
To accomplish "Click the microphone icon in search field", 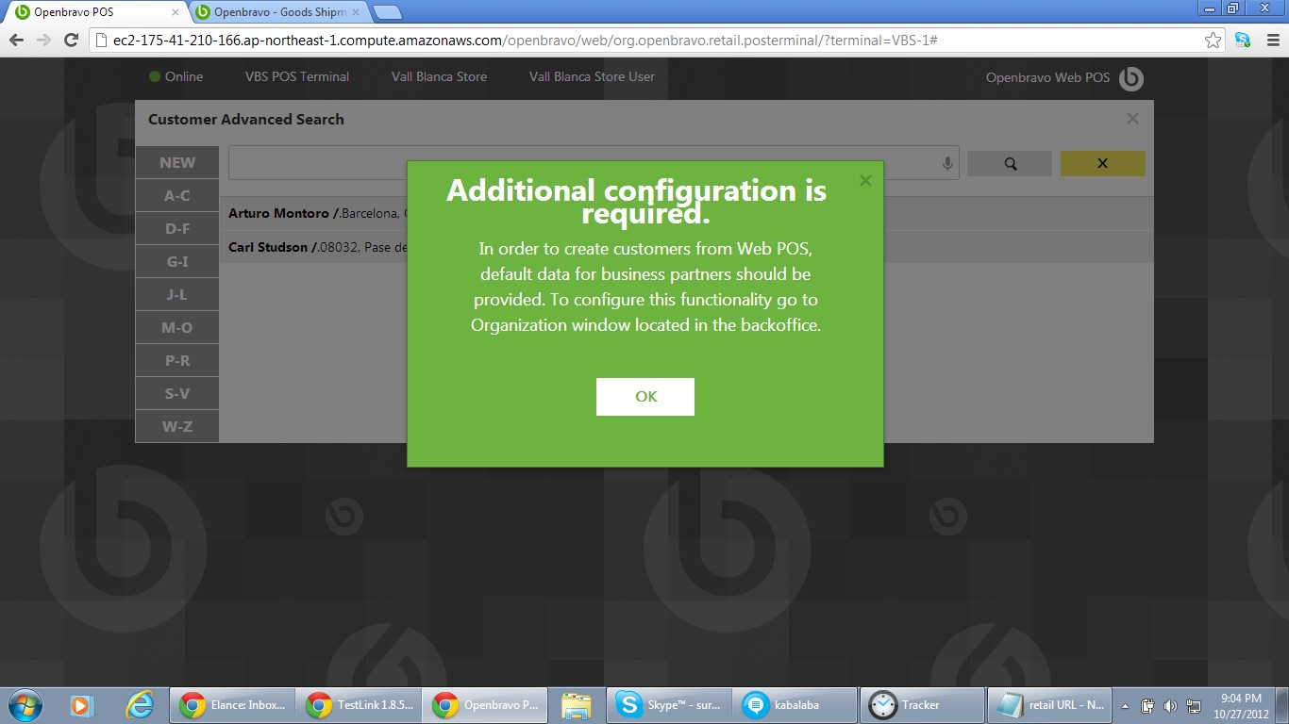I will coord(947,164).
